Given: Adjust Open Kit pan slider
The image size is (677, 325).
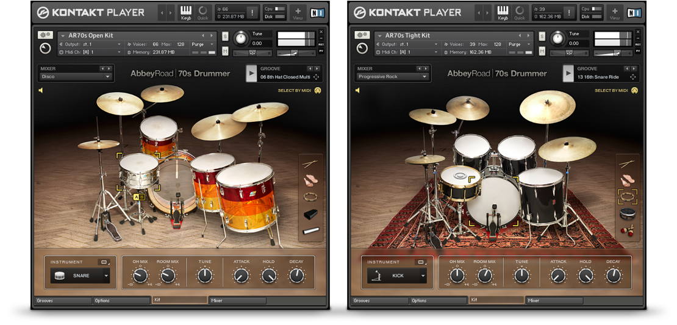Looking at the screenshot, I should 253,53.
